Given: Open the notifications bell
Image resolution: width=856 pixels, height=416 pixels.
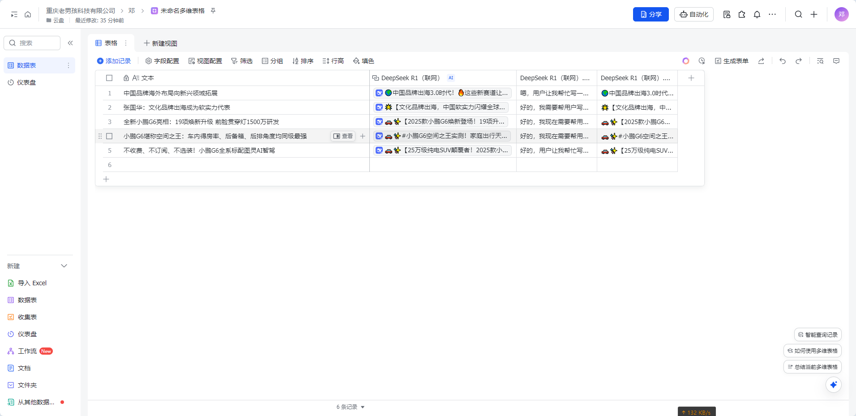Looking at the screenshot, I should [x=757, y=14].
